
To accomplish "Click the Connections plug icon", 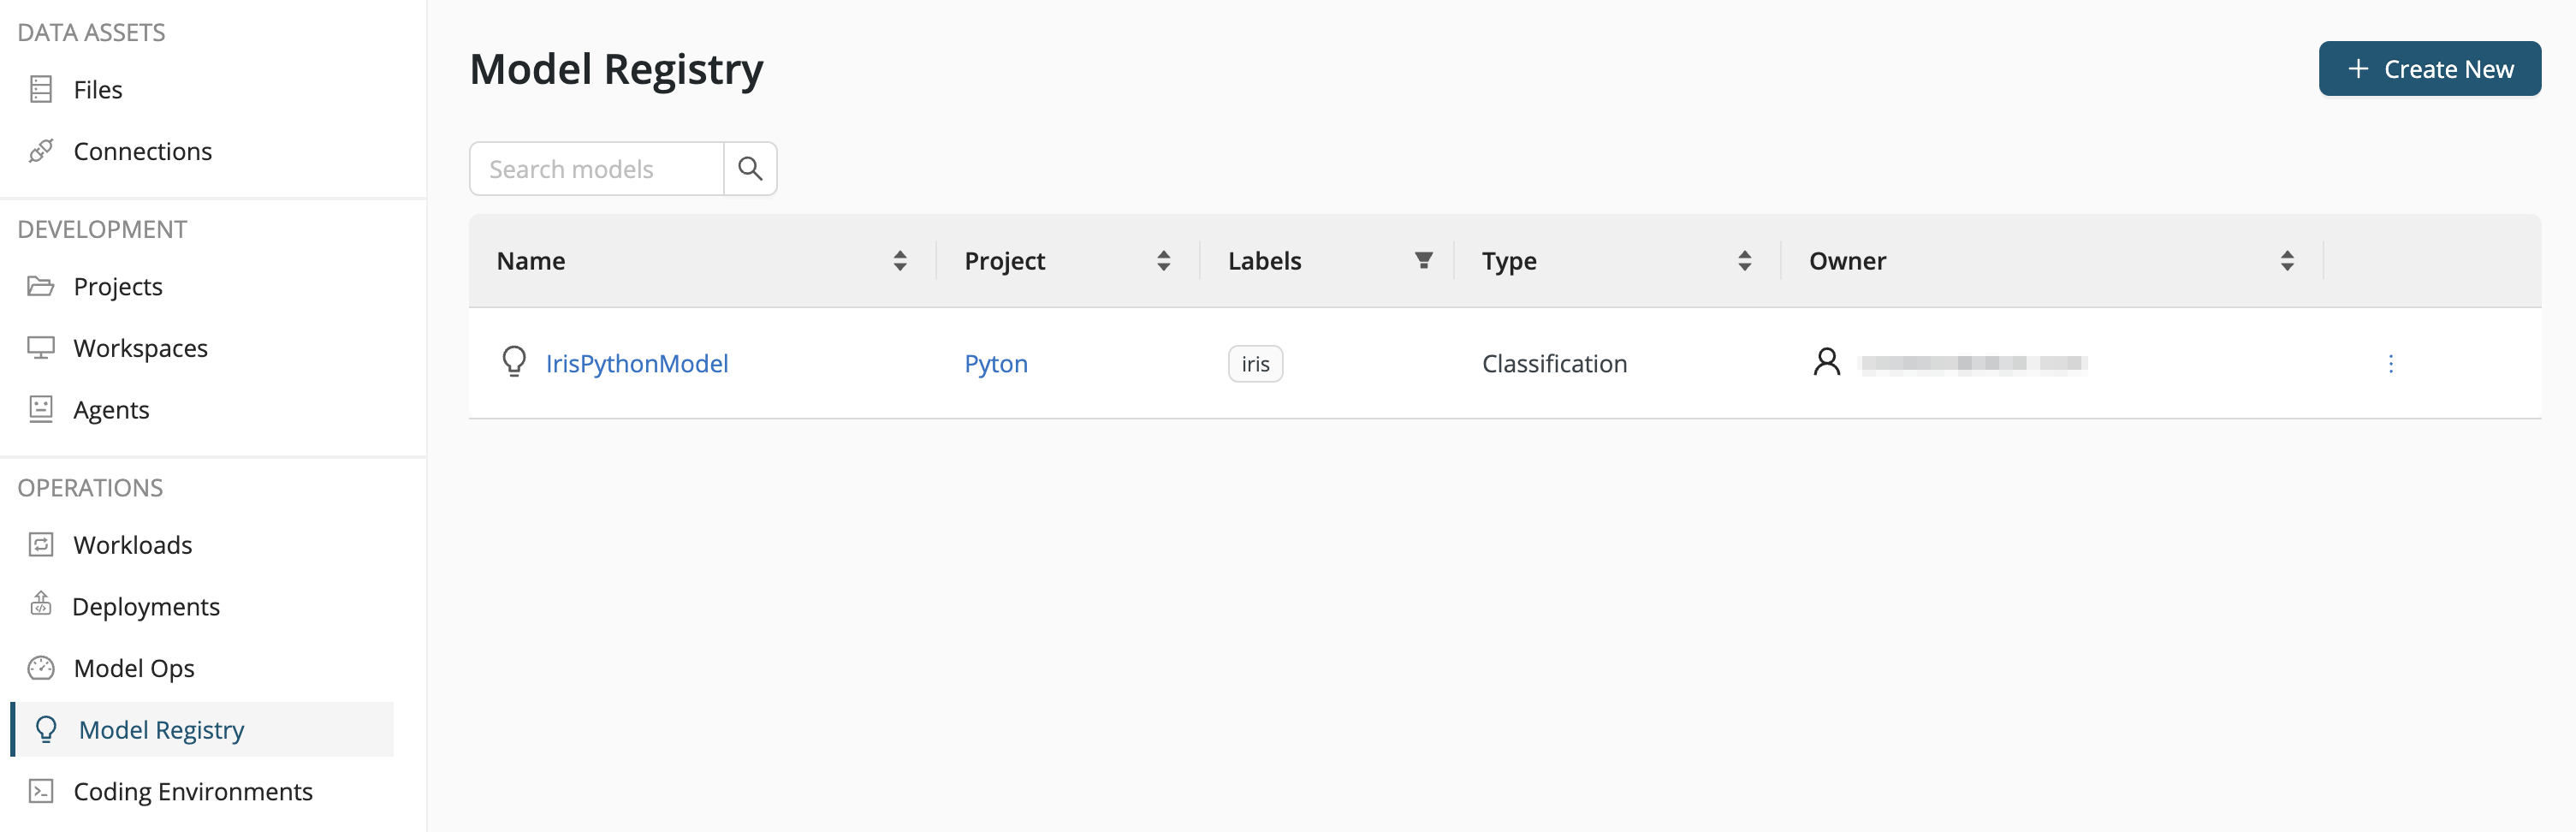I will [41, 151].
